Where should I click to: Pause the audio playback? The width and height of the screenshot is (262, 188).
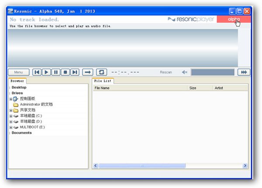pos(56,72)
